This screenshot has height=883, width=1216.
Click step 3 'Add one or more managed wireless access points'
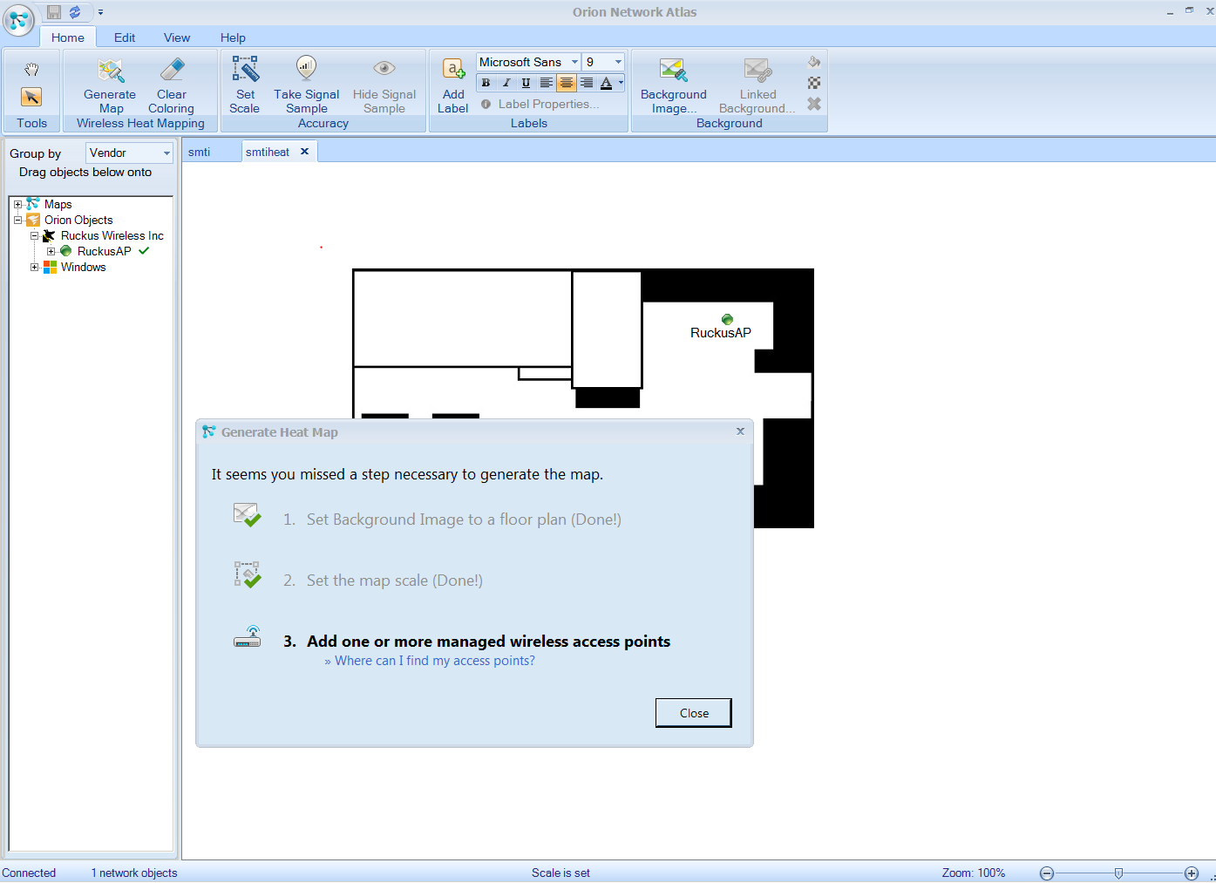point(488,642)
